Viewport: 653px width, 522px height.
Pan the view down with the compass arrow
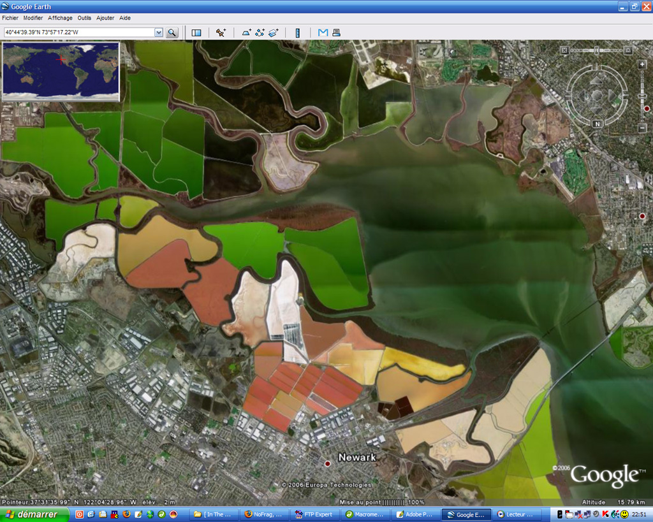[597, 110]
